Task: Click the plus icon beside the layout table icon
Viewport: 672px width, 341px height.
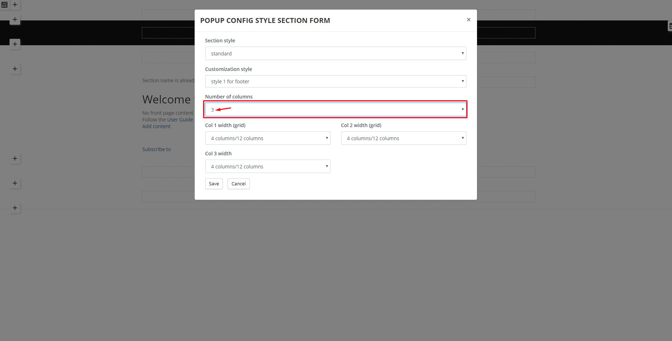Action: (15, 5)
